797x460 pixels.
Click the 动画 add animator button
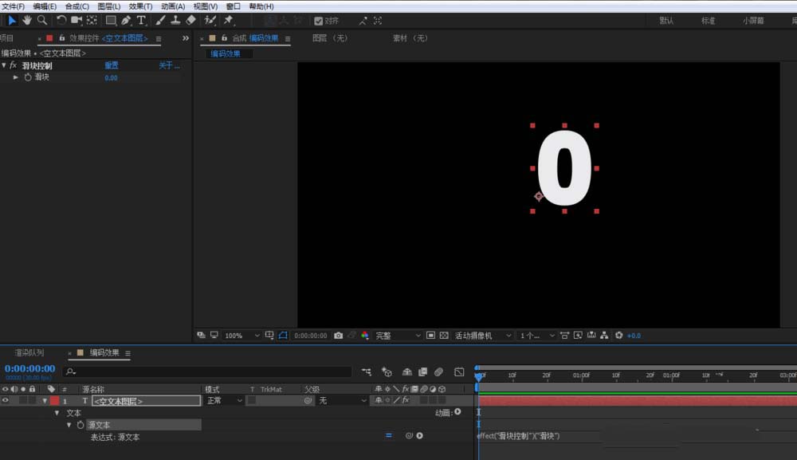[457, 412]
